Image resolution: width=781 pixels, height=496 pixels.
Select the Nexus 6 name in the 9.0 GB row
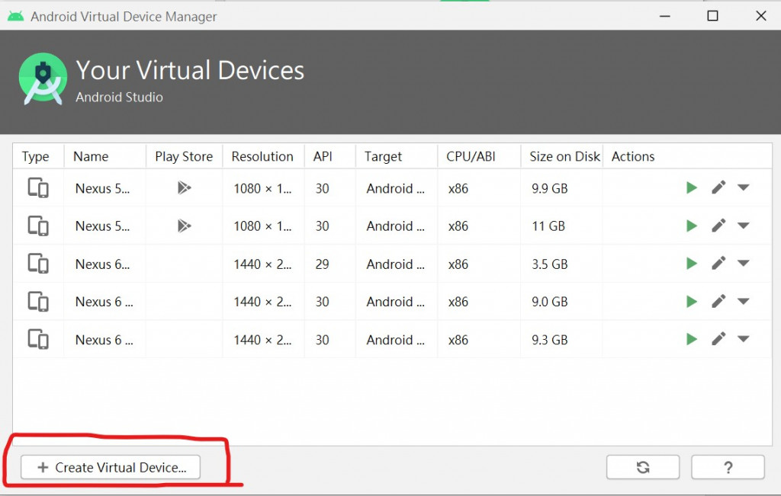click(104, 302)
